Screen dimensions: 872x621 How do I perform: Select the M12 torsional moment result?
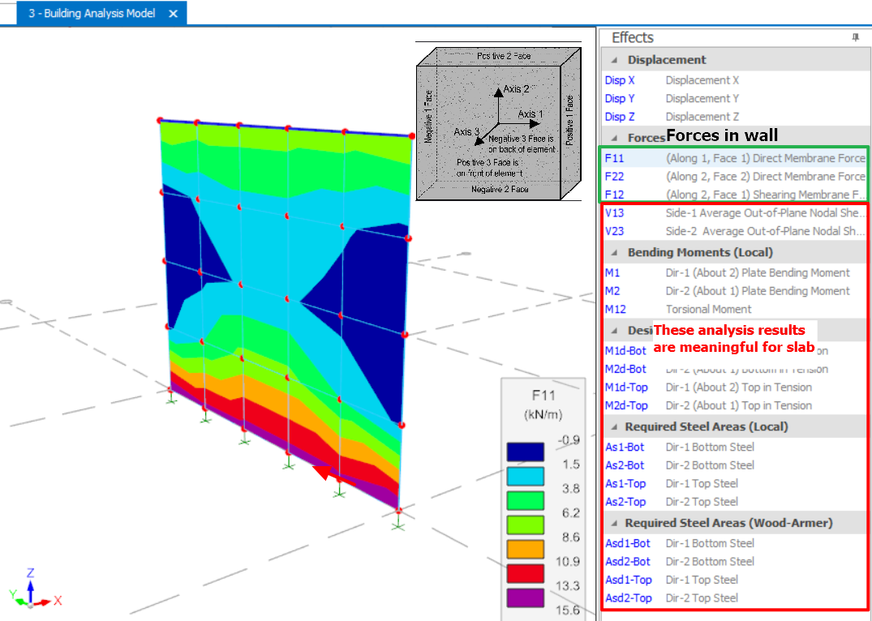coord(615,309)
